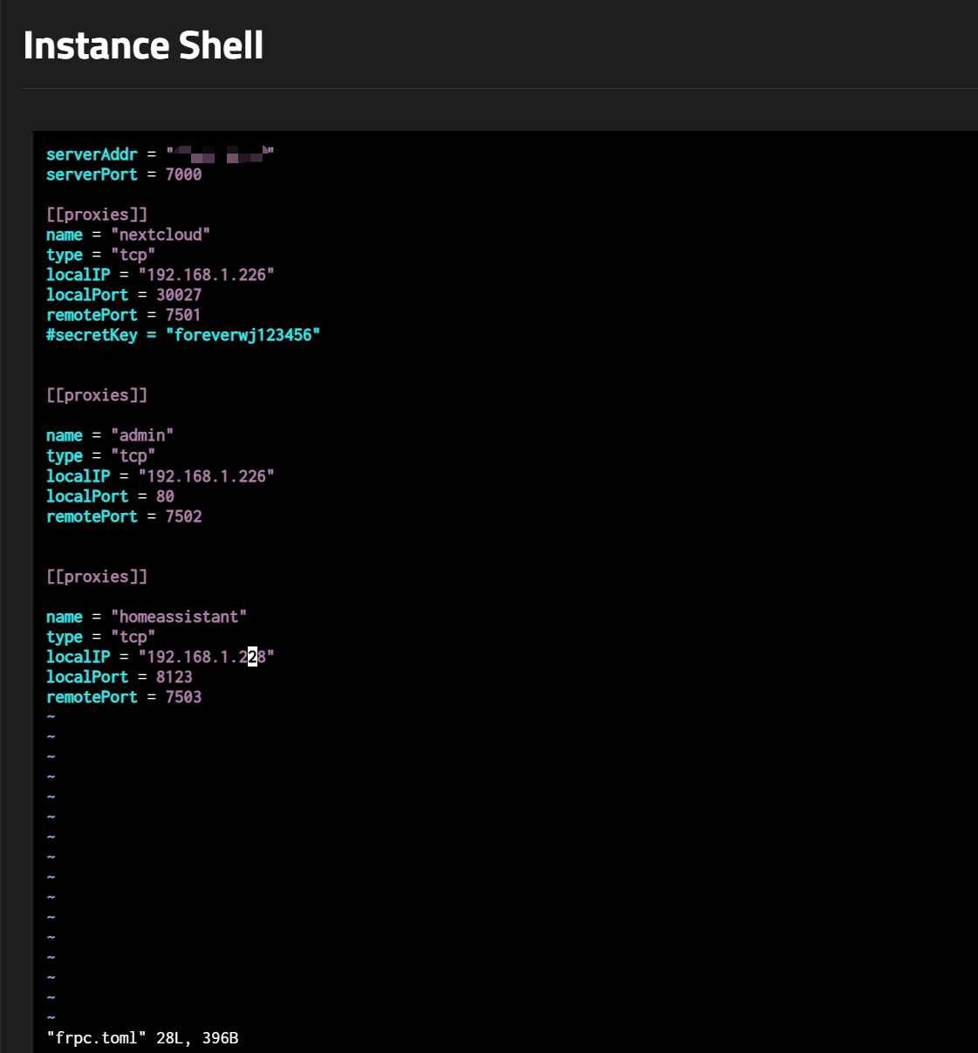Click the second [[proxies]] header above admin

[x=97, y=395]
